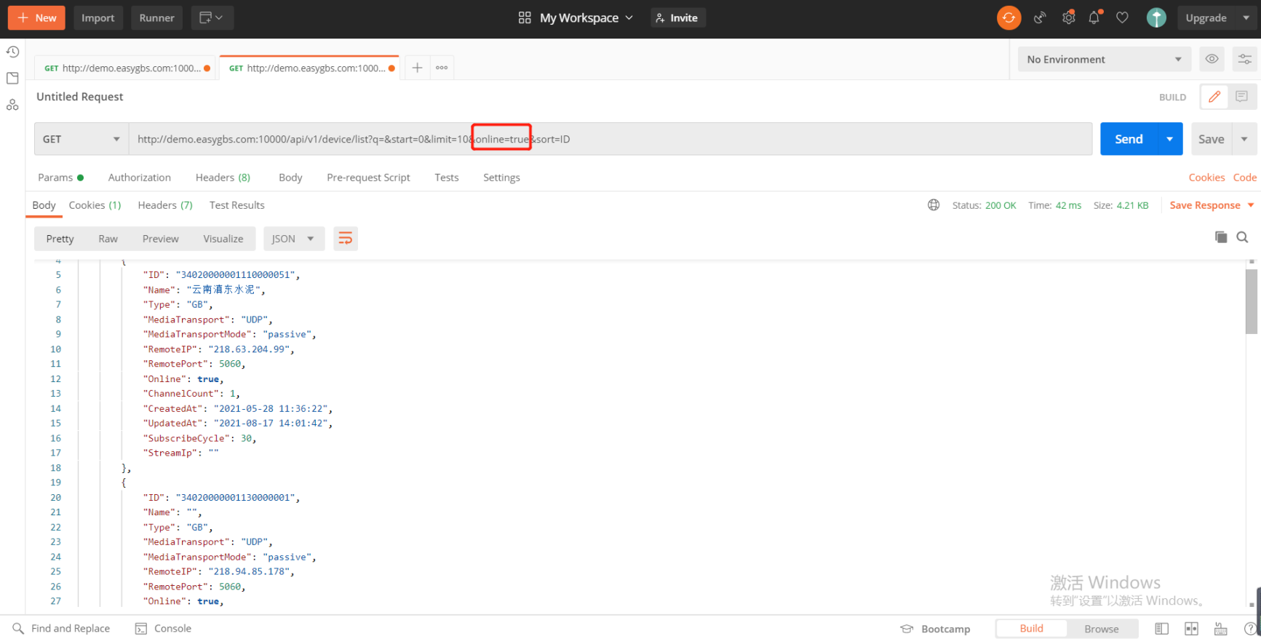Click the heart icon in header
The image size is (1261, 639).
pyautogui.click(x=1122, y=17)
